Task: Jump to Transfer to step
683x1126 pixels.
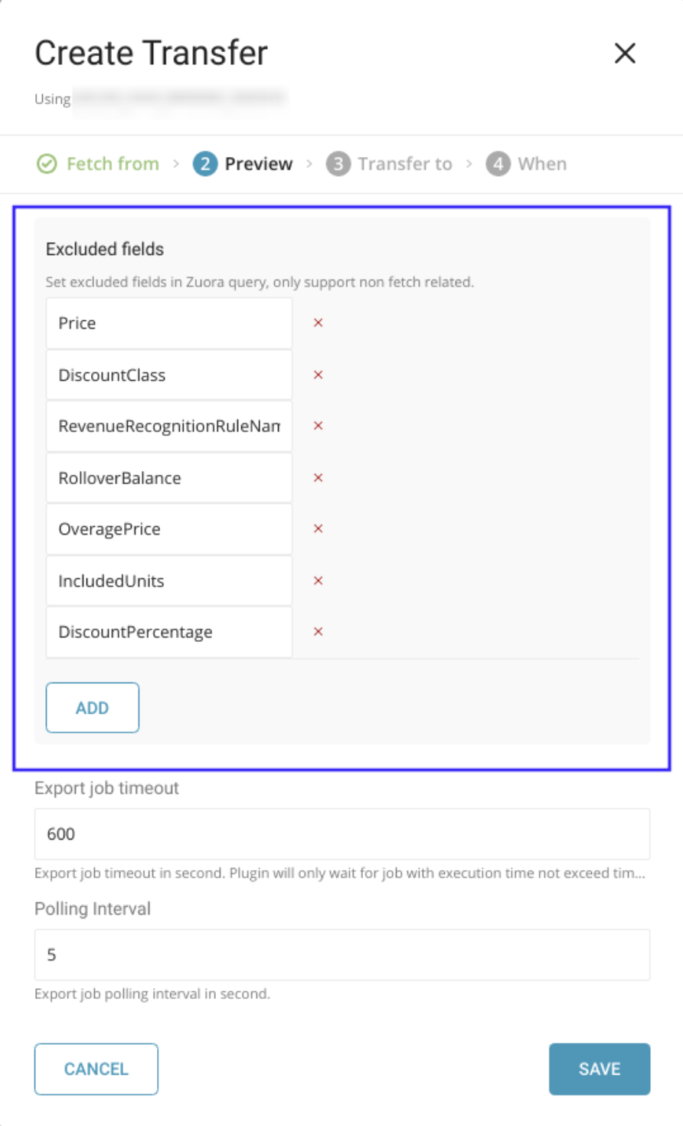Action: coord(390,164)
